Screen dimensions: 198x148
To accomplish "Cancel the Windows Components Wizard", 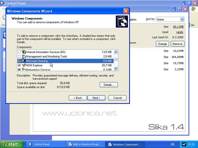I will coord(117,98).
